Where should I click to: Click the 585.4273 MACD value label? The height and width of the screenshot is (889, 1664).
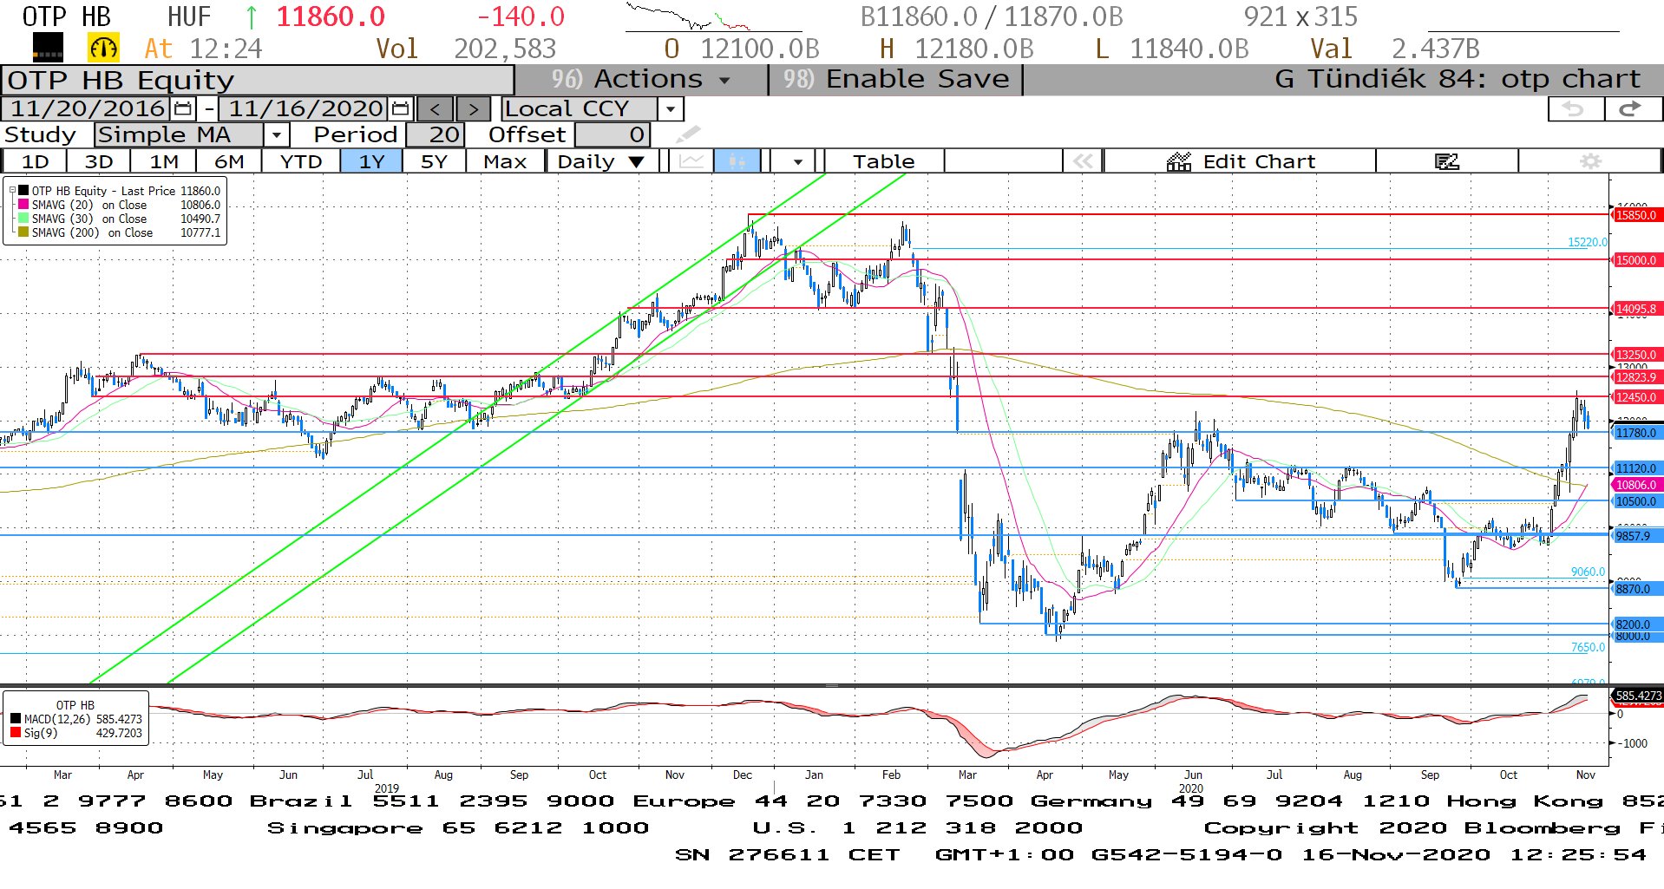1638,696
